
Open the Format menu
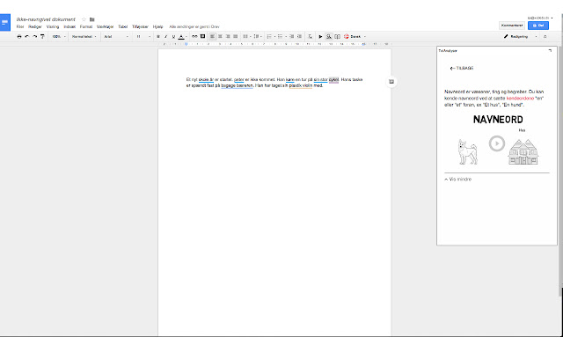point(85,27)
